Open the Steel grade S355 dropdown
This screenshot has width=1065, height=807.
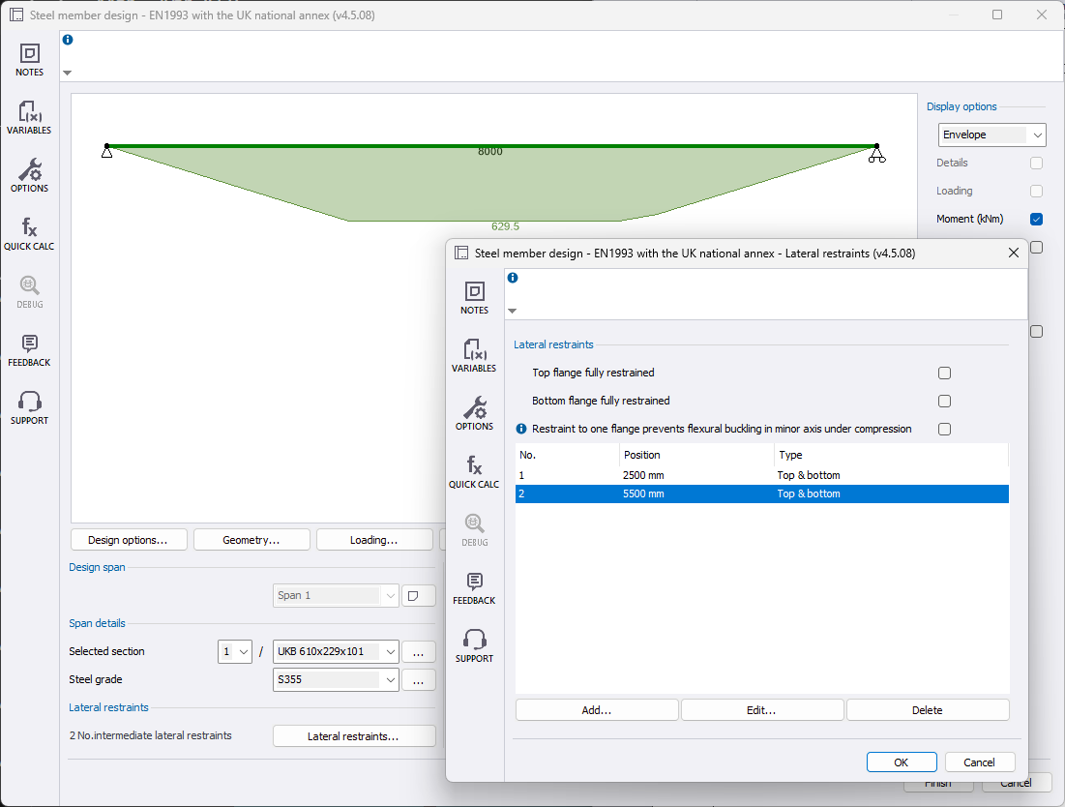[x=336, y=680]
